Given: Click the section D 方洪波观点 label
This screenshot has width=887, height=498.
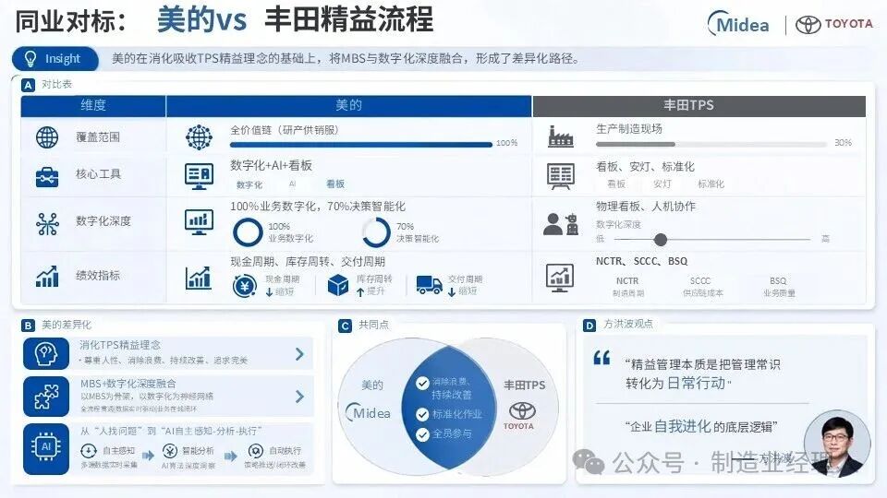Looking at the screenshot, I should 618,325.
